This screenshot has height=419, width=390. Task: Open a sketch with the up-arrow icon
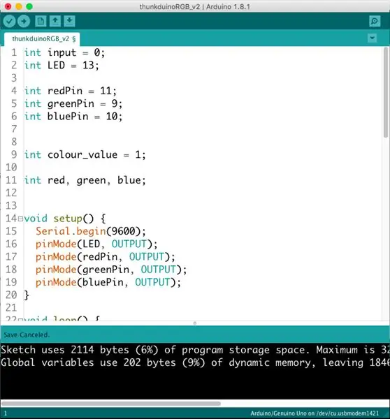tap(55, 21)
